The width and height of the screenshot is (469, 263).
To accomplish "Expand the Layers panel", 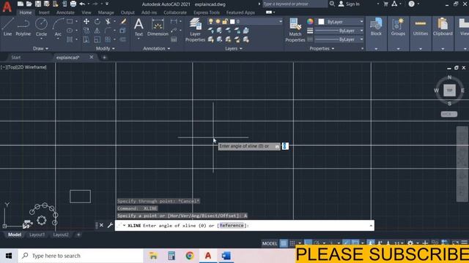I will click(234, 48).
